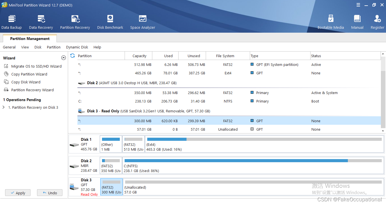
Task: Select the 350 MB FAT32 block on Disk 2
Action: pos(111,166)
